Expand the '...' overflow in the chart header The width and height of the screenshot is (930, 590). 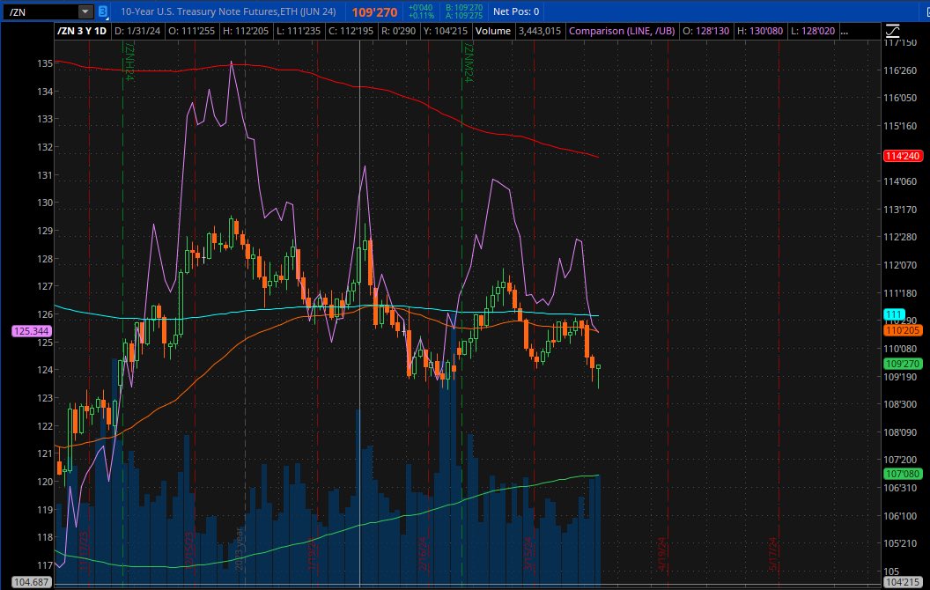coord(844,31)
